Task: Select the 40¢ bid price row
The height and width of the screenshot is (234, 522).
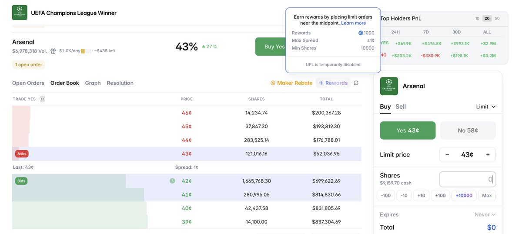Action: [187, 208]
